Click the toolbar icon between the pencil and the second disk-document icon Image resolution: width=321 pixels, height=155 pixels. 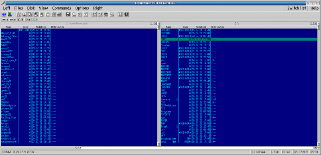36,14
